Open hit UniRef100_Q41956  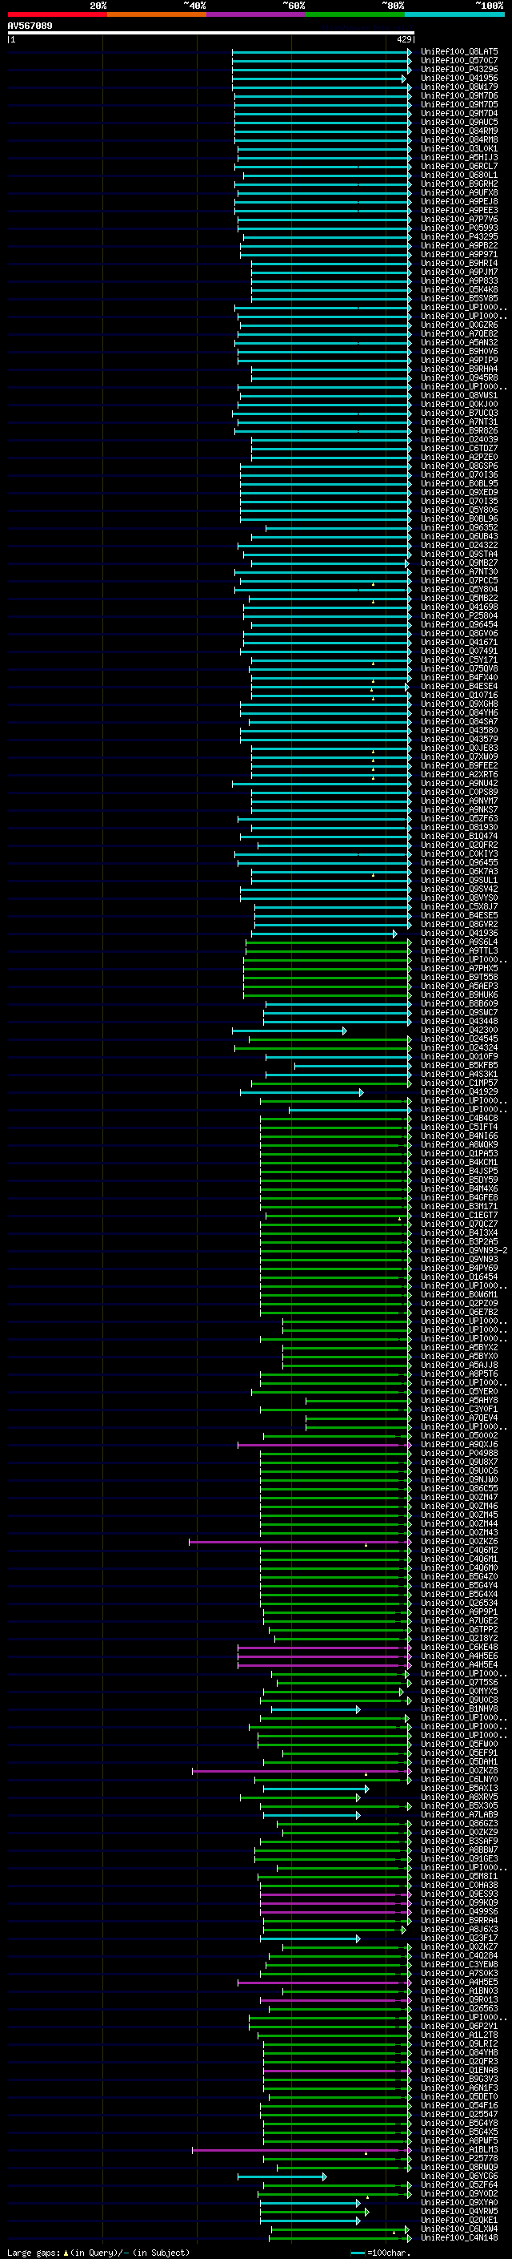tap(459, 78)
